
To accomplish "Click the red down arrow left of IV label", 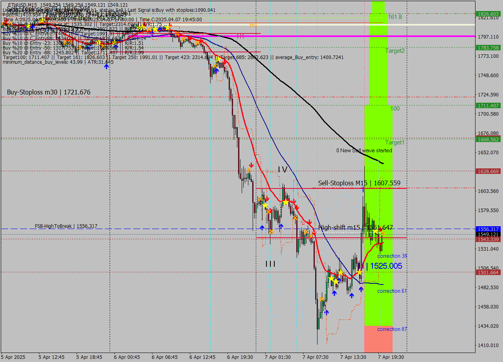I will [x=251, y=165].
